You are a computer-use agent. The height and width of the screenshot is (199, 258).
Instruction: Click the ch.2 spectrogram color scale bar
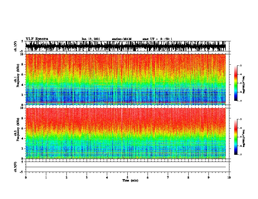(x=236, y=137)
